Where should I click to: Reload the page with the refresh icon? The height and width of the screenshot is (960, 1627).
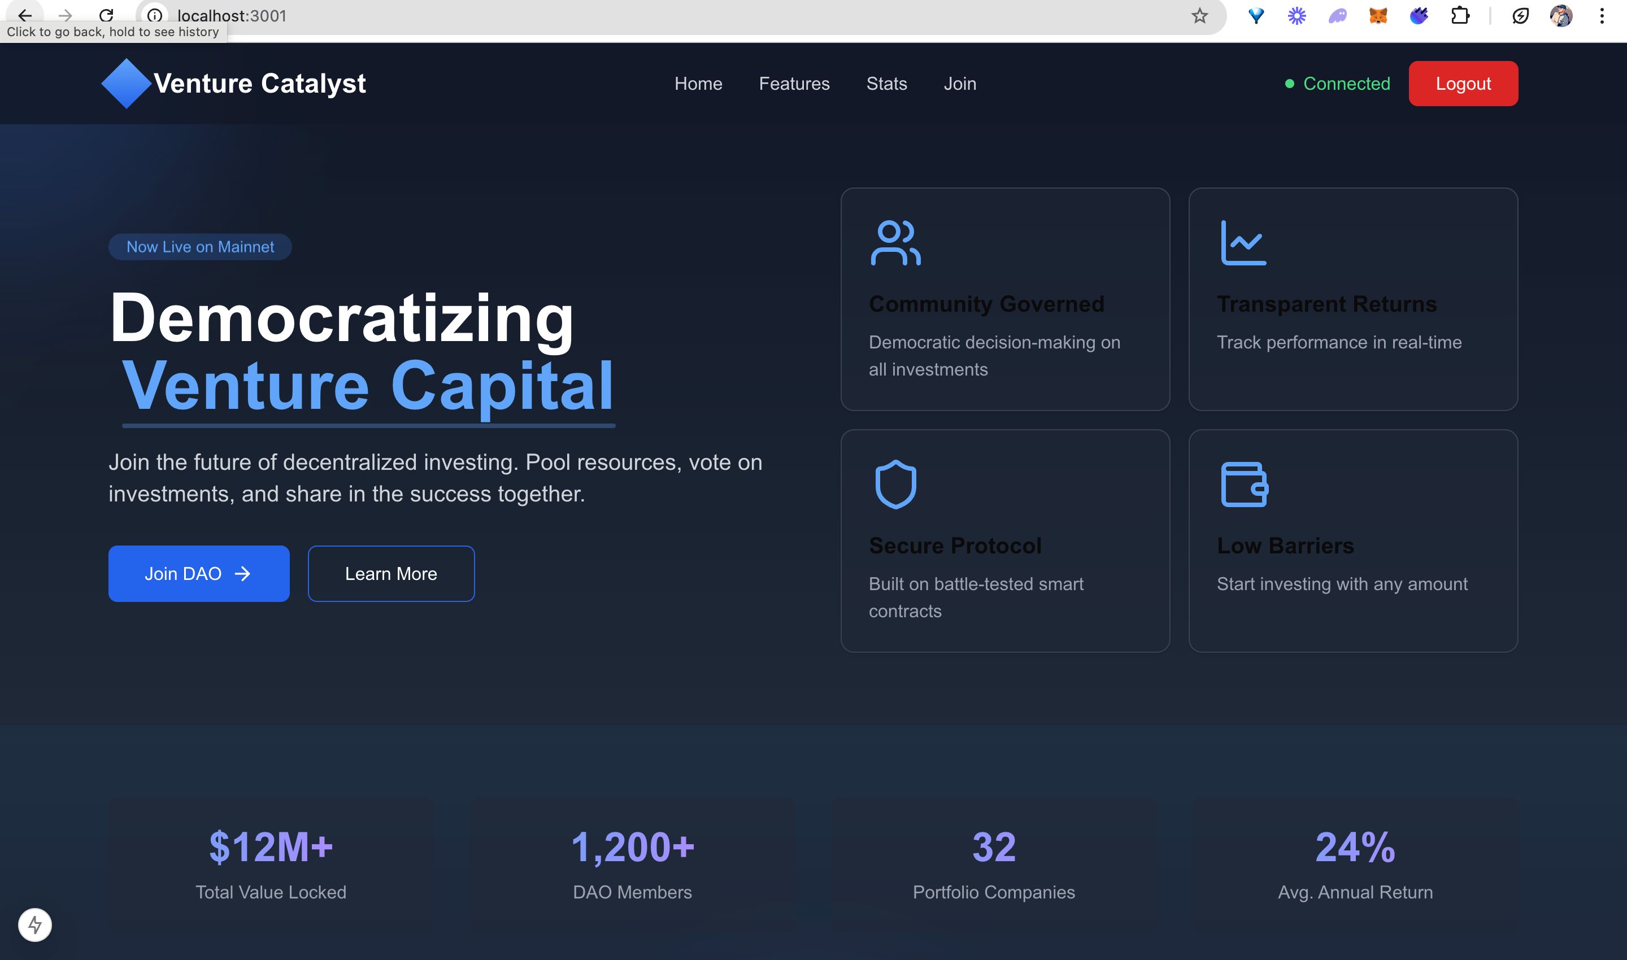107,15
